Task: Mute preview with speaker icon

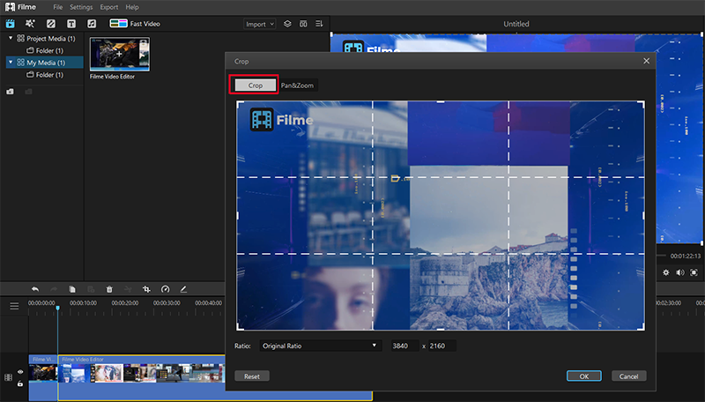Action: [x=679, y=272]
